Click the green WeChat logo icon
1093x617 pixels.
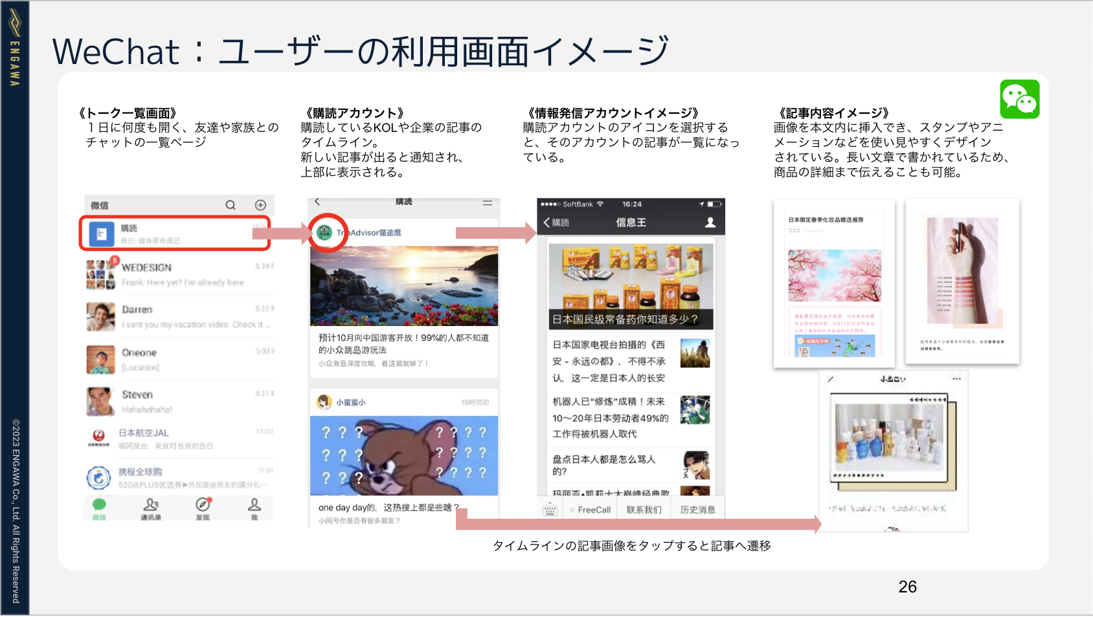tap(1019, 99)
